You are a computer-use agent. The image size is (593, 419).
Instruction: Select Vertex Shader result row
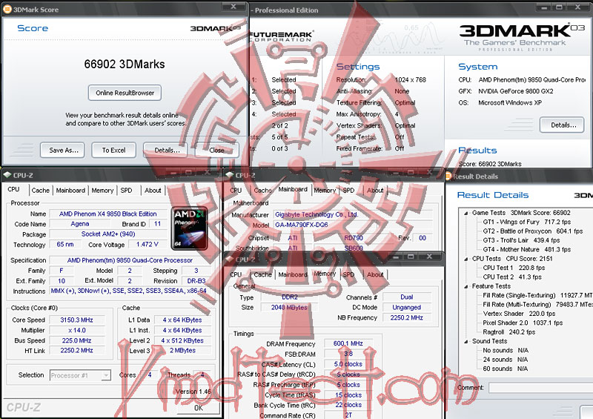click(520, 314)
